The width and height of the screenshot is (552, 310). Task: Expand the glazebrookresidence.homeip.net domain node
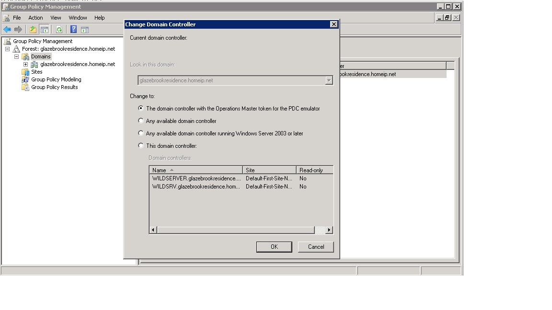point(25,64)
